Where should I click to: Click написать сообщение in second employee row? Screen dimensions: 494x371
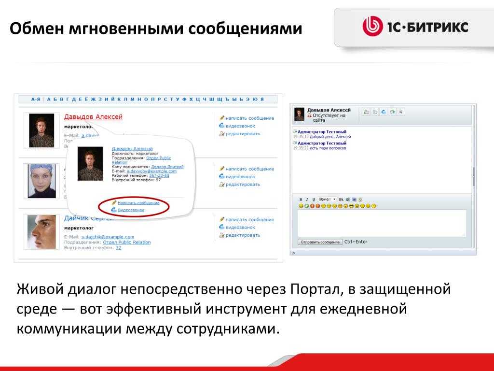tap(250, 169)
